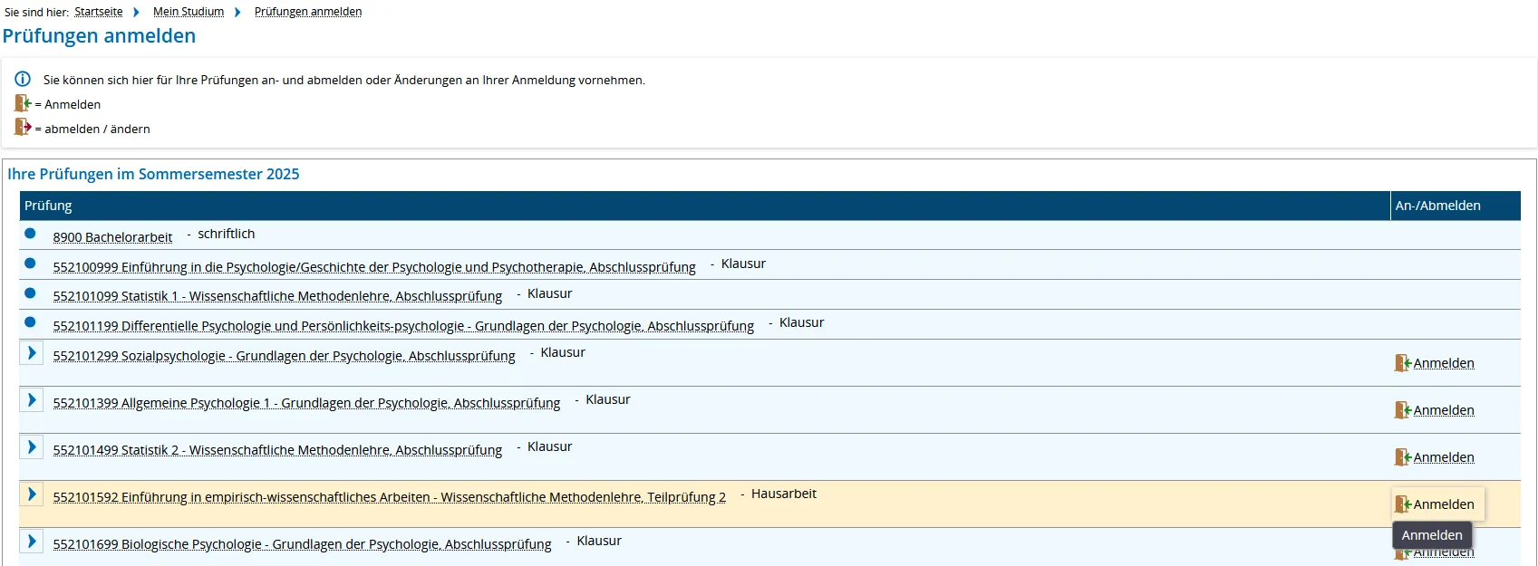The width and height of the screenshot is (1538, 566).
Task: Click the An-/Abmelden column header
Action: 1437,206
